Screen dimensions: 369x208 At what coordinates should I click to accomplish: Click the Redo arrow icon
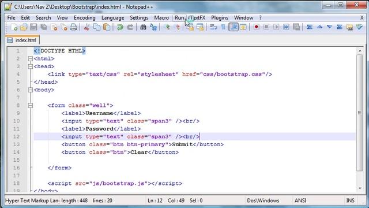130,27
